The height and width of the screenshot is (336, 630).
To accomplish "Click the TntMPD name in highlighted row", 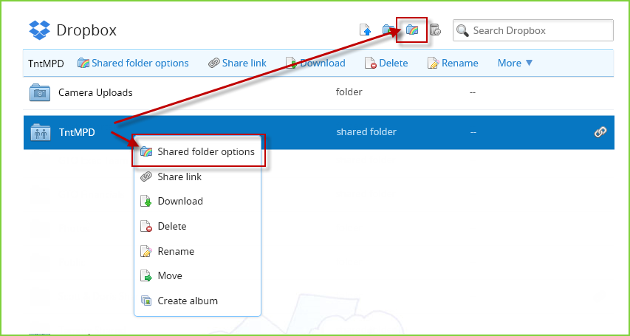I will [77, 132].
